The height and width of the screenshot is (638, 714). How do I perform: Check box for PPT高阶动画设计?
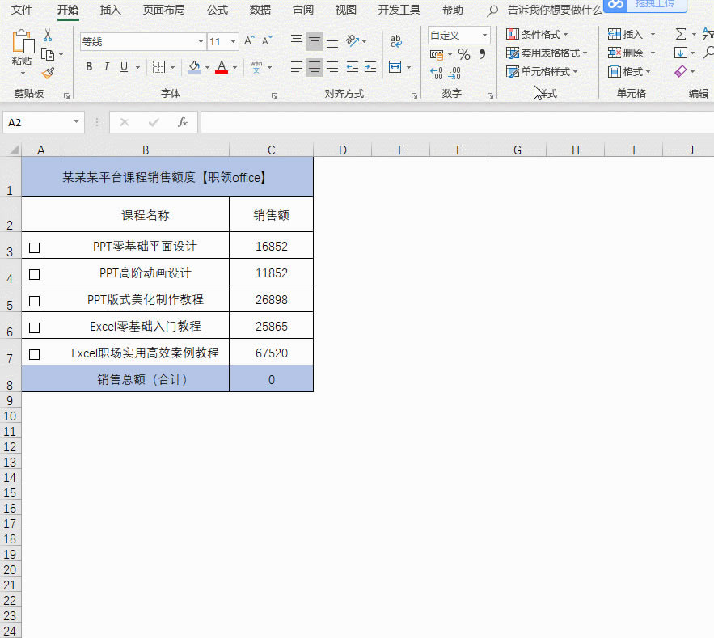pyautogui.click(x=34, y=274)
